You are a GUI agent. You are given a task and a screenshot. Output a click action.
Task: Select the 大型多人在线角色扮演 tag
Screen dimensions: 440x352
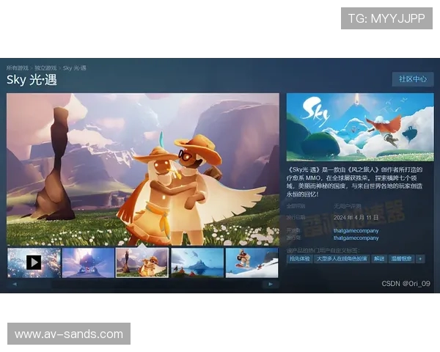[x=341, y=259]
